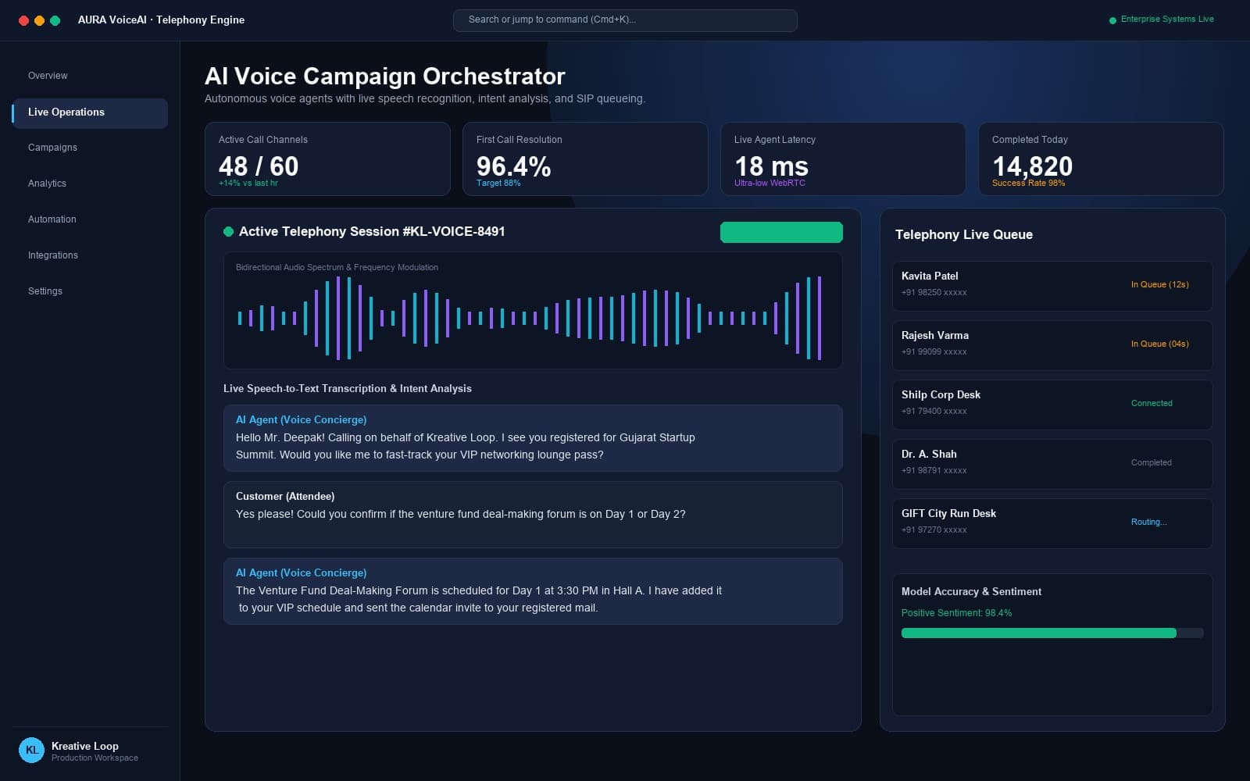Click the Positive Sentiment progress bar
This screenshot has height=781, width=1250.
[1052, 633]
